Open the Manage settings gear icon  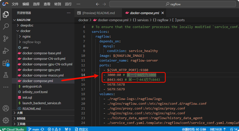[6, 120]
